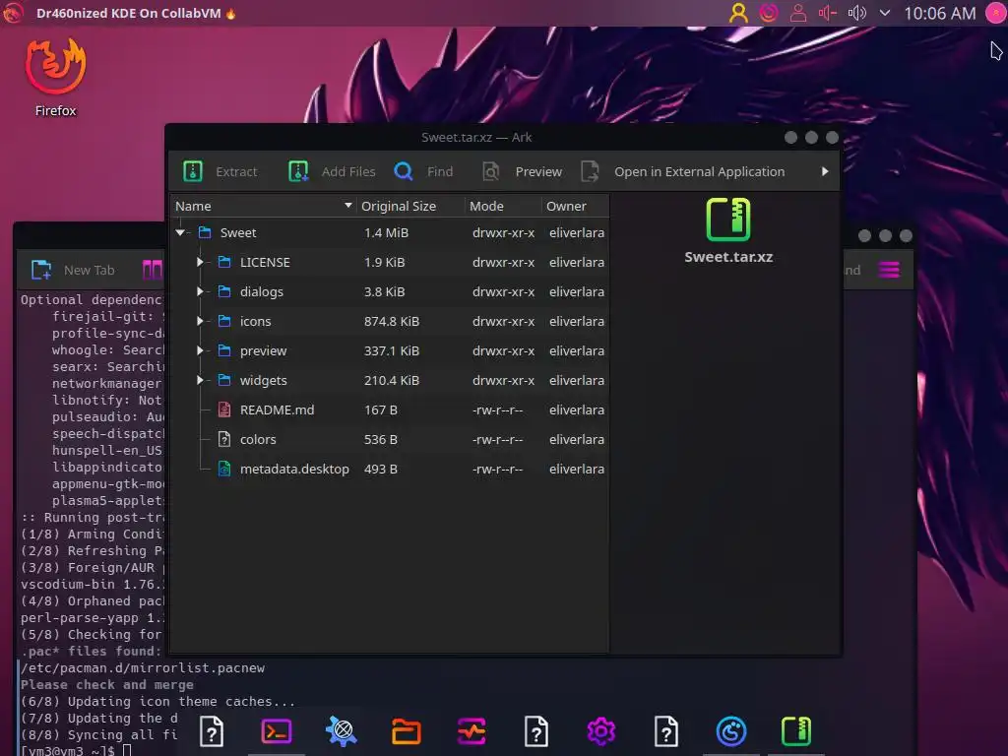Expand the LICENSE folder
1008x756 pixels.
point(200,262)
